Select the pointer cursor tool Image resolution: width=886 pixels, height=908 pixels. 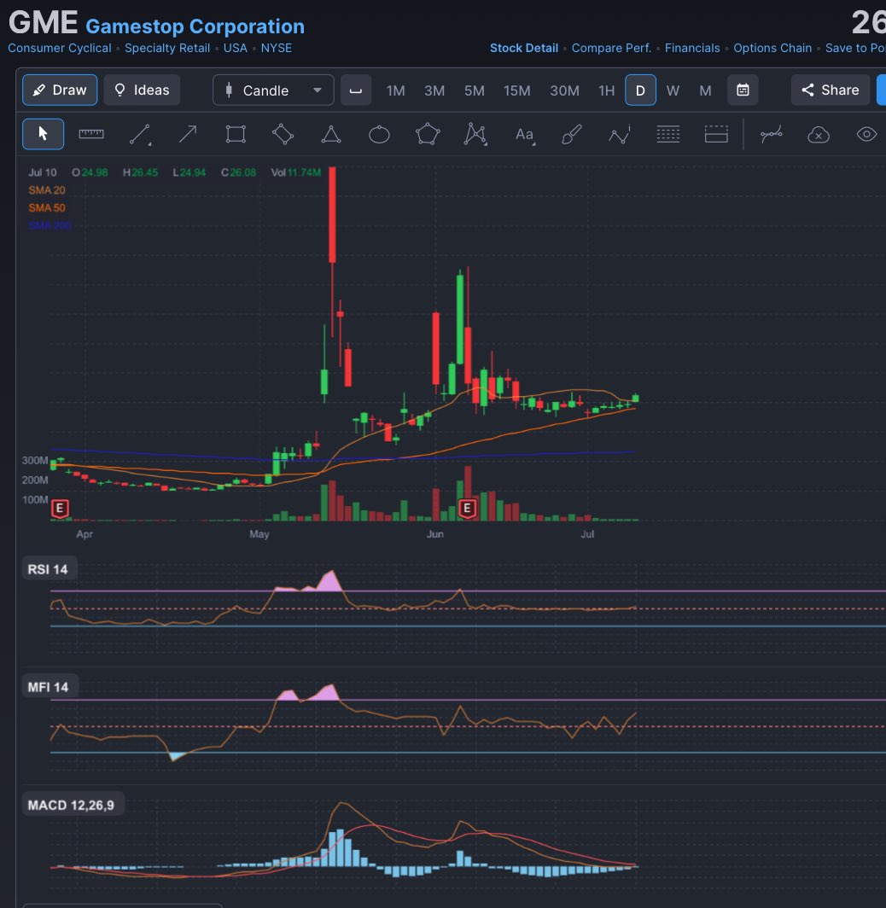(43, 134)
